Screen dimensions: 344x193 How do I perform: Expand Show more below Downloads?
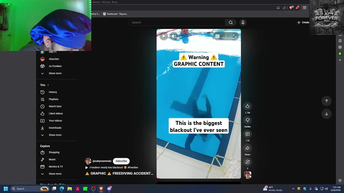[57, 135]
